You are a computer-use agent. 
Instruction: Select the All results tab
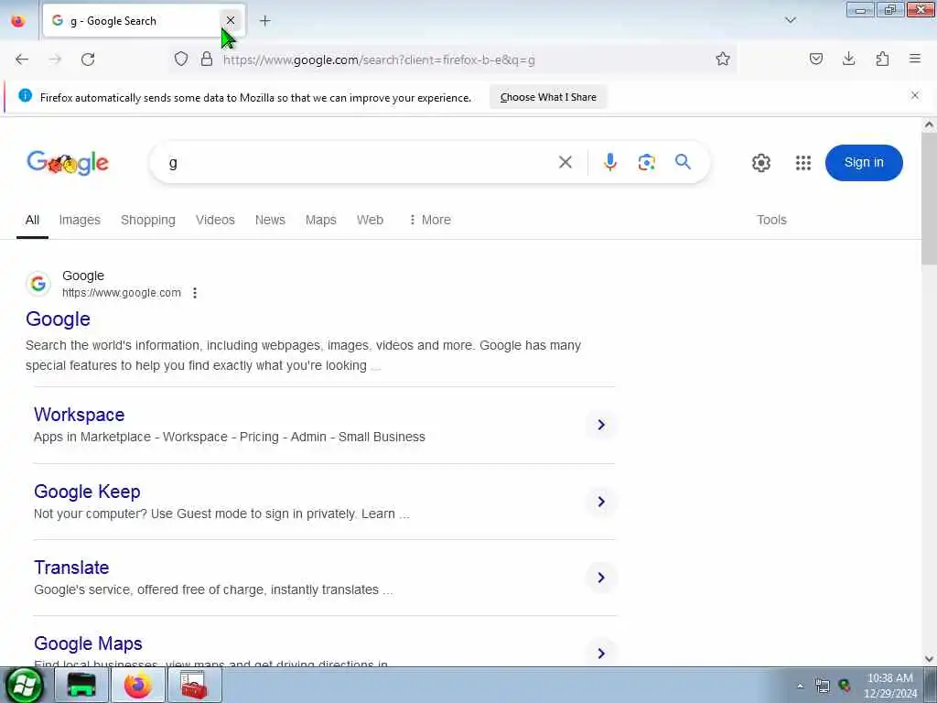click(x=32, y=220)
